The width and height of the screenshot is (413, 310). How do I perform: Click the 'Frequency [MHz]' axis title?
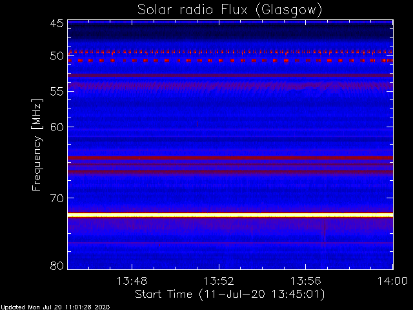click(37, 145)
